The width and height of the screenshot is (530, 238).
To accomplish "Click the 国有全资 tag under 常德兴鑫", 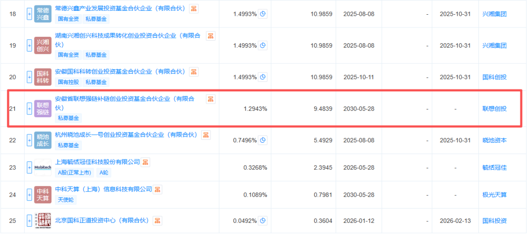I will point(68,19).
